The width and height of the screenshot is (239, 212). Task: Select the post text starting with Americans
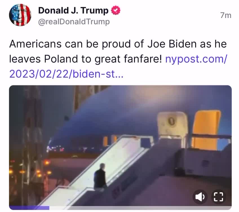click(x=118, y=59)
